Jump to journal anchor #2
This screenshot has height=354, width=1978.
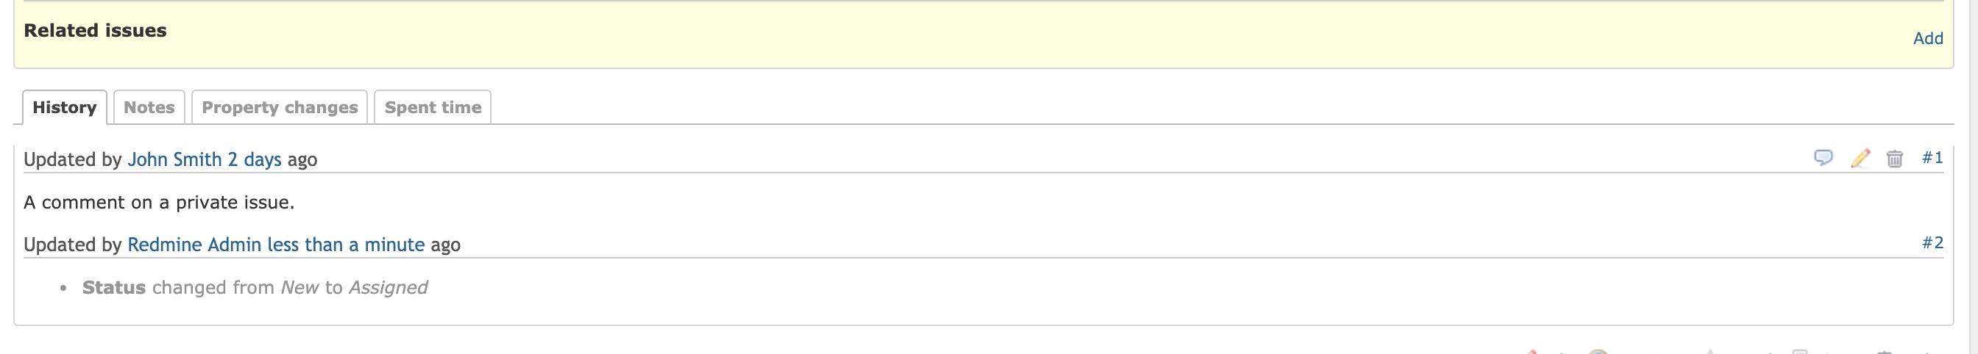point(1932,243)
